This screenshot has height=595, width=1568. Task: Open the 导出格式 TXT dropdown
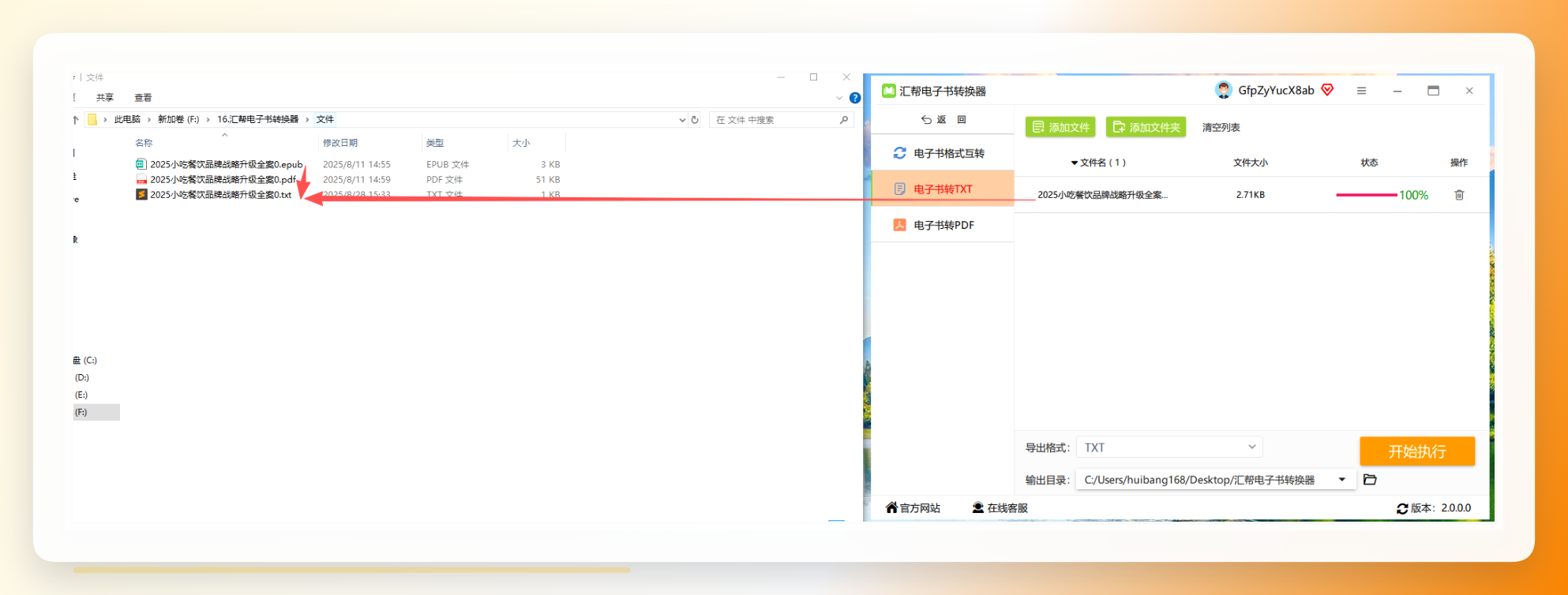(1169, 447)
